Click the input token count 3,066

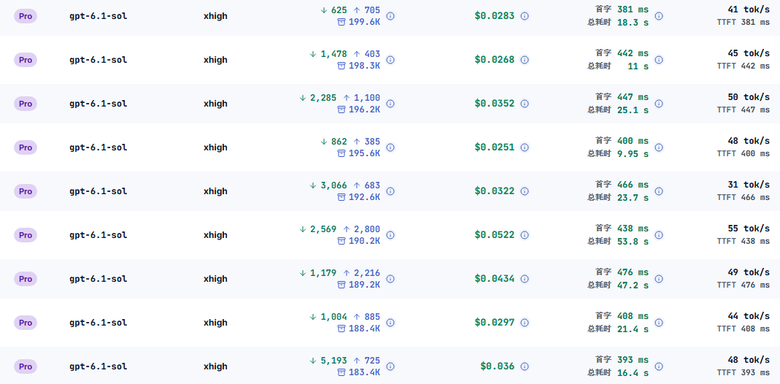tap(333, 185)
